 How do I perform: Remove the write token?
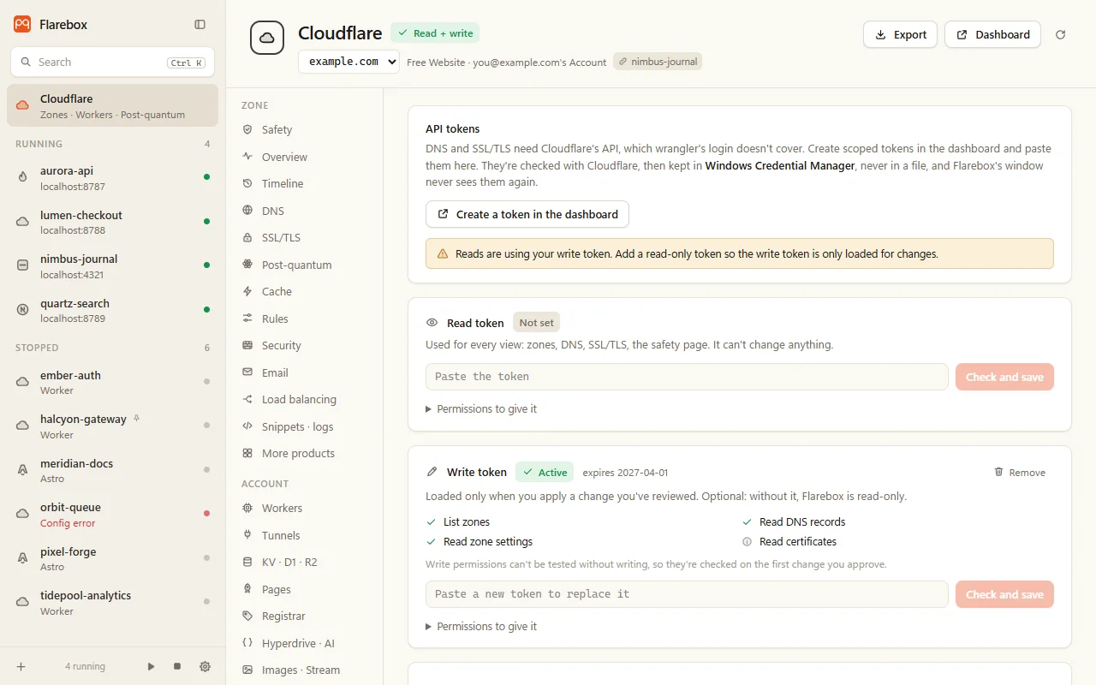1020,473
